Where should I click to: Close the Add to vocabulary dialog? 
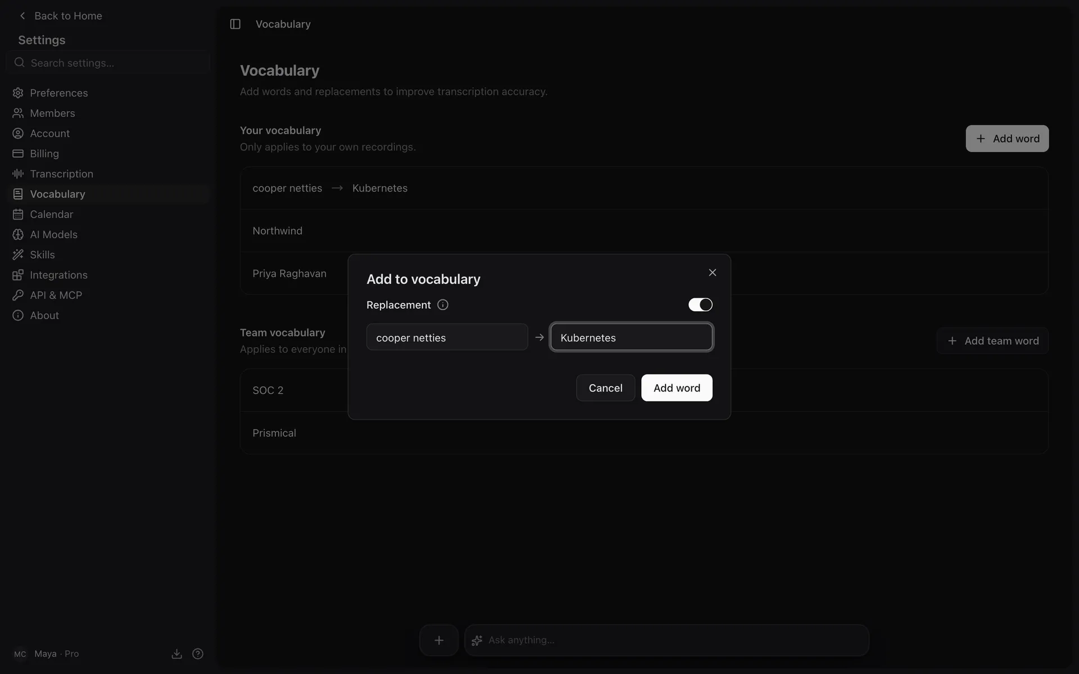[712, 272]
